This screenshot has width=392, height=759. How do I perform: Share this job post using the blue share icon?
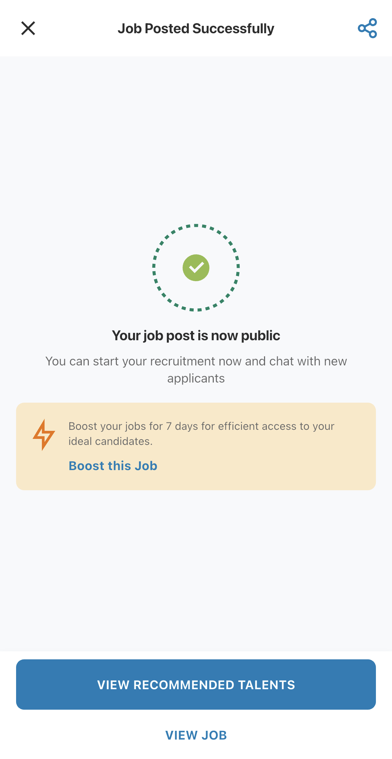[x=367, y=28]
